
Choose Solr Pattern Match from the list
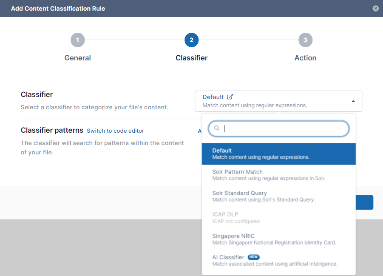coord(278,175)
